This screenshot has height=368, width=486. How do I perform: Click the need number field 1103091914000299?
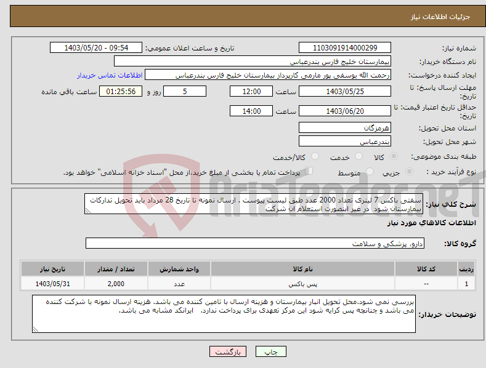pos(345,48)
